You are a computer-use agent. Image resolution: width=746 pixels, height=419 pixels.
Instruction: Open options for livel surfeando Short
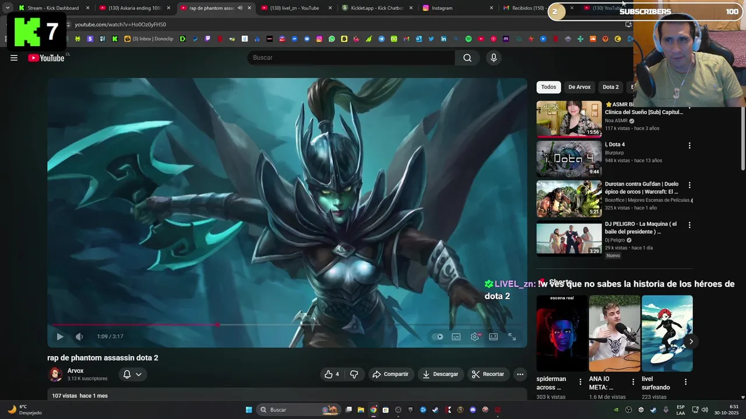pos(685,382)
